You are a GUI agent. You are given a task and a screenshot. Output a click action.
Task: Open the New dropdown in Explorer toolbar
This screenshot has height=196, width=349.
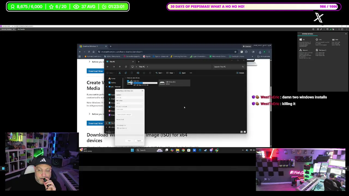click(x=110, y=73)
